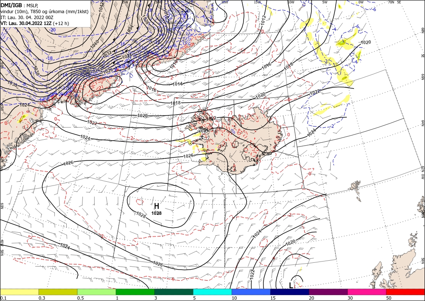Click the legend value '0.1'
The image size is (425, 301).
point(3,298)
